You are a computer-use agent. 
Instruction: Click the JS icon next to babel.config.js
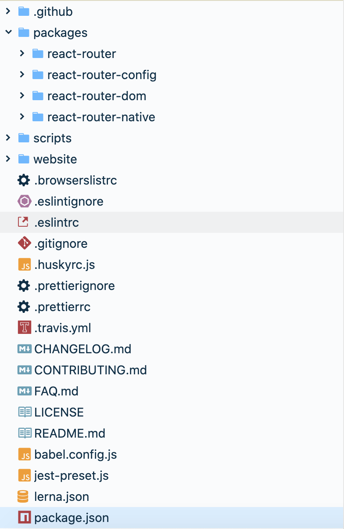tap(24, 454)
